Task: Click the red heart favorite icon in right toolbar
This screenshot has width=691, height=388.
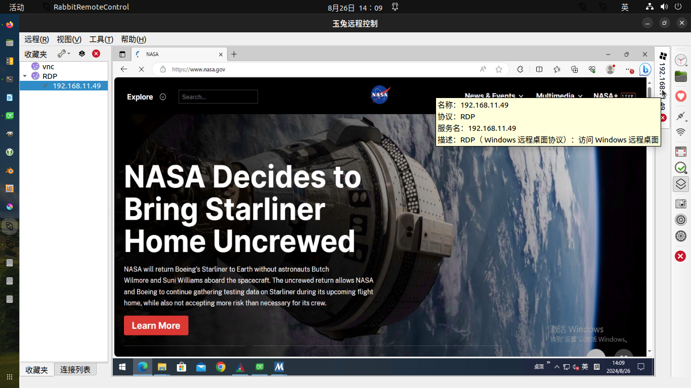Action: tap(681, 96)
